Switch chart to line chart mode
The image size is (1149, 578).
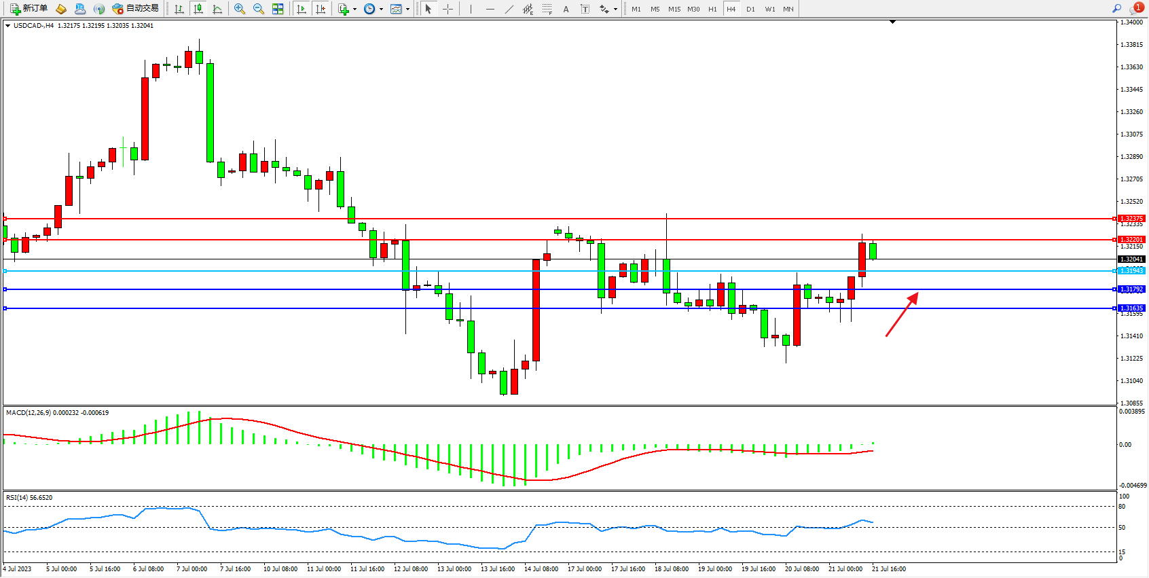pos(217,9)
